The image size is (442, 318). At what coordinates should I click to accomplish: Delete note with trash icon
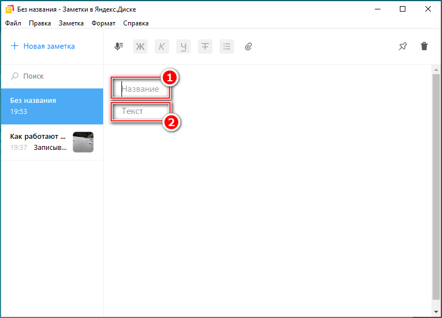click(424, 46)
